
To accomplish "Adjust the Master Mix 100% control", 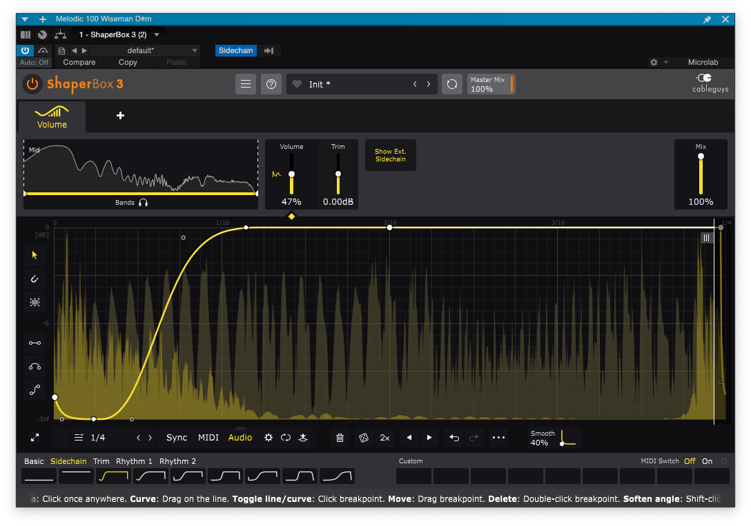I will coord(491,84).
